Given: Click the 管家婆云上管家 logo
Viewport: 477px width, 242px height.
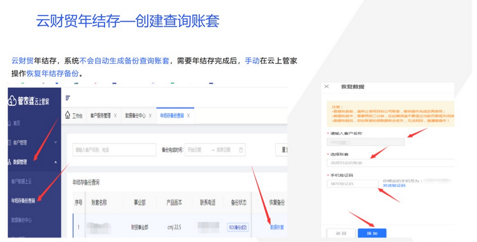Looking at the screenshot, I should (x=33, y=102).
